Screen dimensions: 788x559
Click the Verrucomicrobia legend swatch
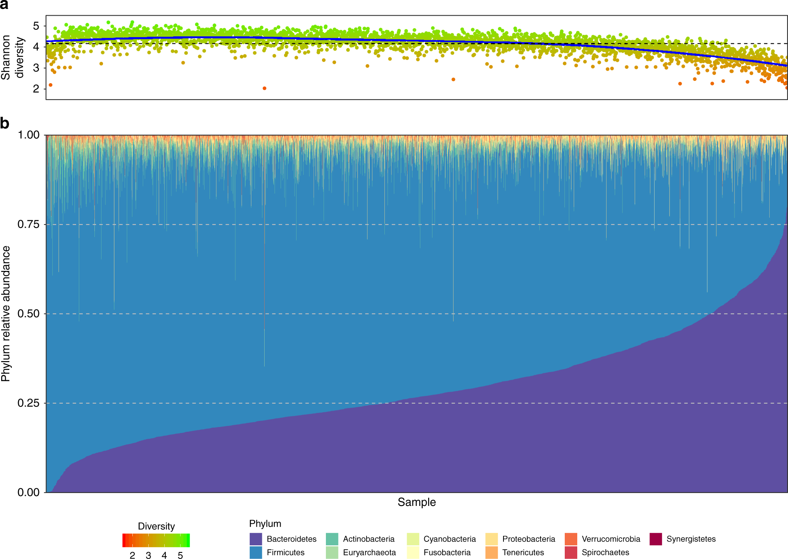click(x=571, y=539)
